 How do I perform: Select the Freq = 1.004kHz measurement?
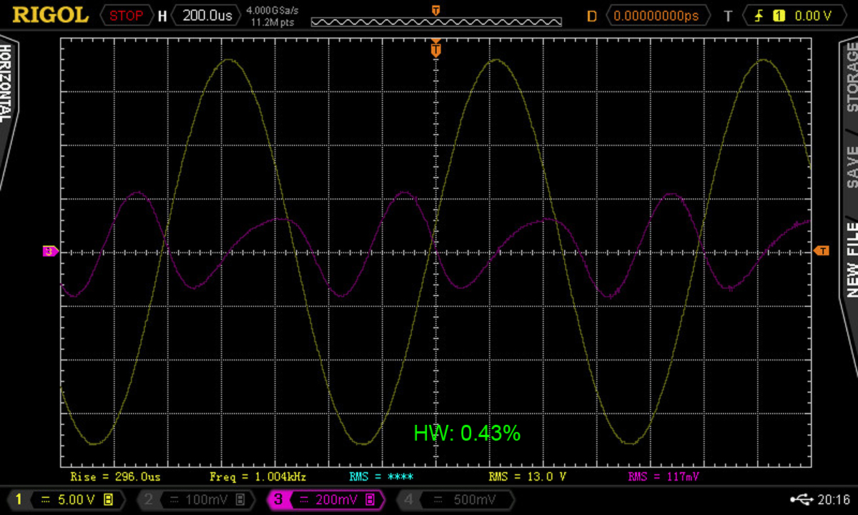click(257, 476)
